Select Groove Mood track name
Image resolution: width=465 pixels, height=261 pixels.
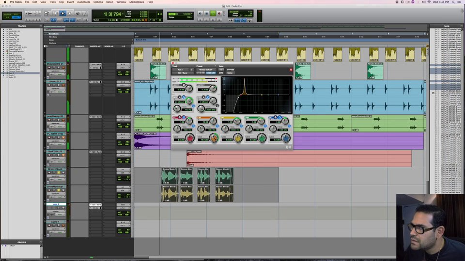coord(56,169)
